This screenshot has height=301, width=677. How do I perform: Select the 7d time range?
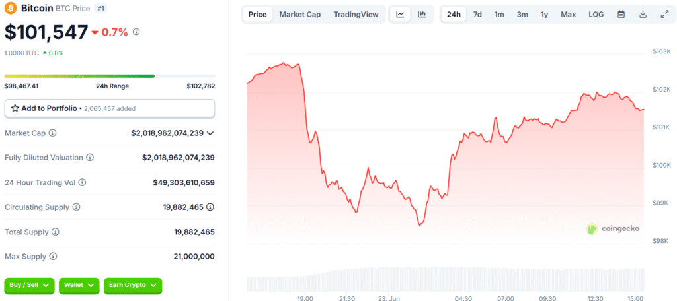click(x=477, y=15)
